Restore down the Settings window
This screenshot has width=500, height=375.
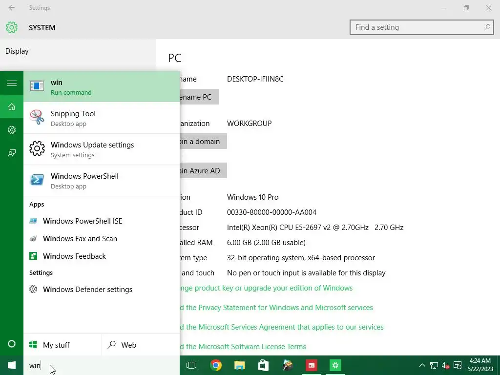pyautogui.click(x=466, y=8)
